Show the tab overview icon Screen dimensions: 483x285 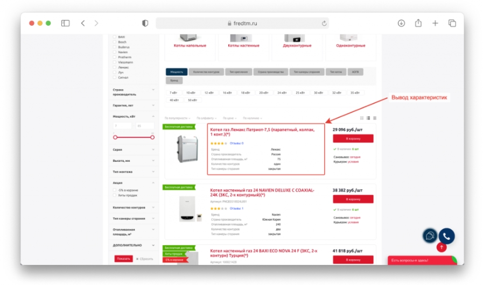[452, 23]
